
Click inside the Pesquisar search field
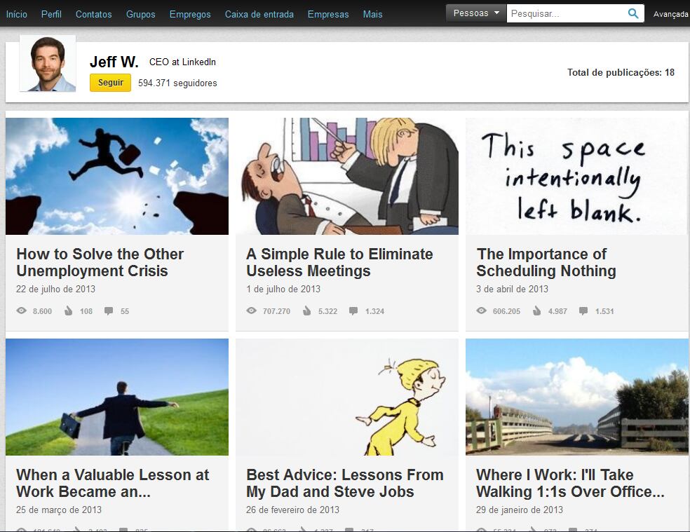point(564,13)
